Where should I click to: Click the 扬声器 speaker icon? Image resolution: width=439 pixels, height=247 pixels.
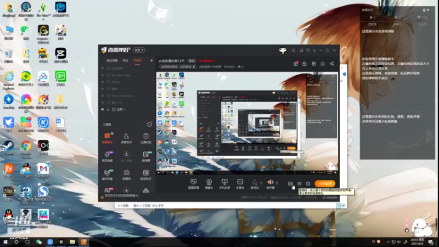pos(270,183)
